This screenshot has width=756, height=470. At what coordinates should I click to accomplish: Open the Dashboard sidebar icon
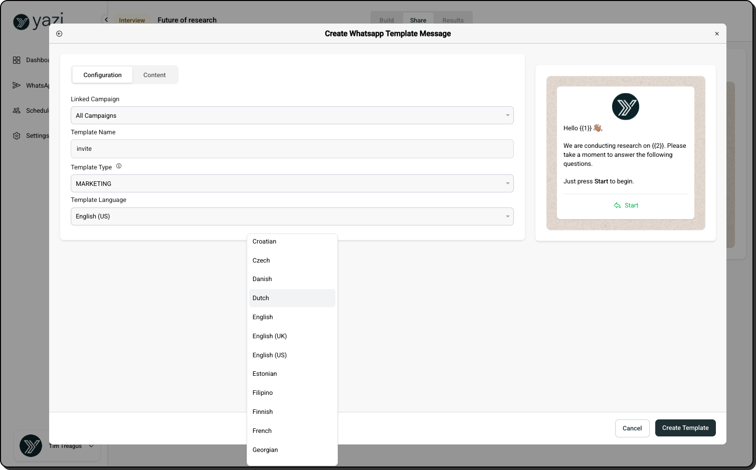[17, 60]
